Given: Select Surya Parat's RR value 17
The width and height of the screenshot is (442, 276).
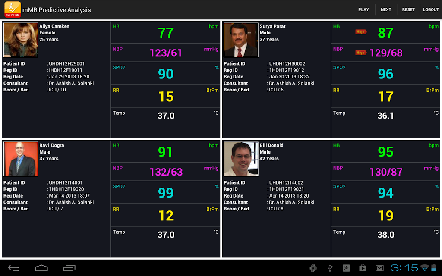Looking at the screenshot, I should click(385, 97).
